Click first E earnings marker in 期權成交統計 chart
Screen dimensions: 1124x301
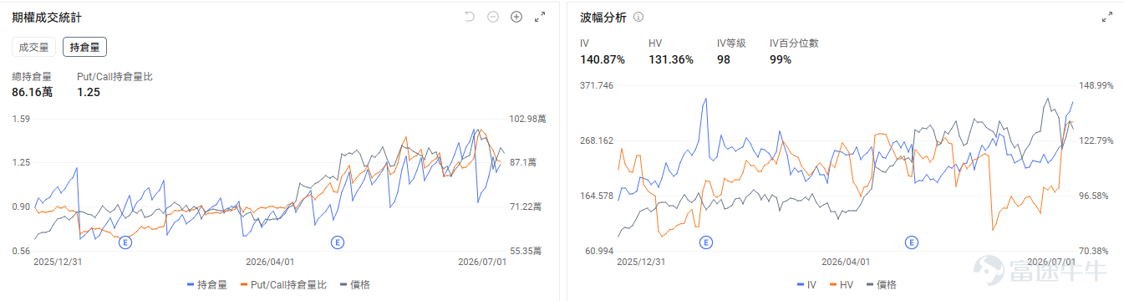[x=125, y=242]
